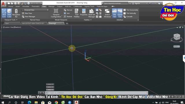Click Cascade windows
This screenshot has width=185, height=104.
128,17
